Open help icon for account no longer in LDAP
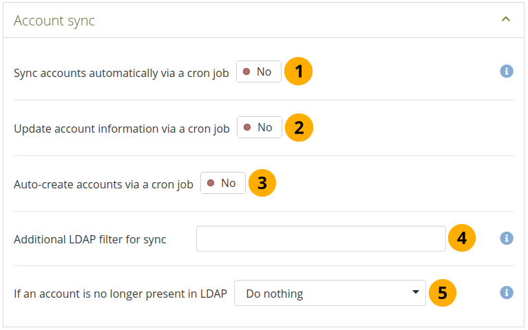The width and height of the screenshot is (528, 330). (507, 293)
